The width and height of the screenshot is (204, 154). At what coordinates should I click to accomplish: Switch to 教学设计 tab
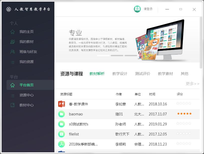120,74
